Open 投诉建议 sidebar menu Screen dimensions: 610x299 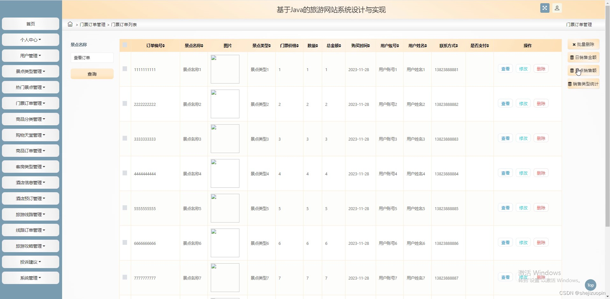pos(31,262)
